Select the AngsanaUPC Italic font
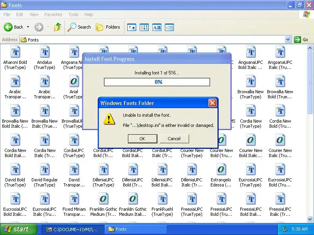The image size is (314, 235). click(x=280, y=58)
